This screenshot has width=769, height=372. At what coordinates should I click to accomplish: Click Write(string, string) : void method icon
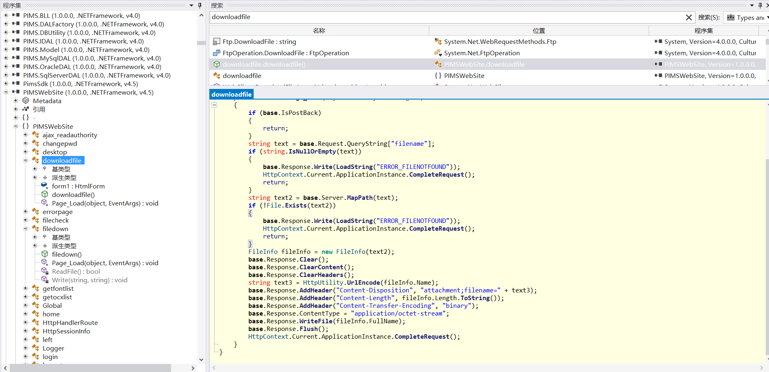coord(45,280)
